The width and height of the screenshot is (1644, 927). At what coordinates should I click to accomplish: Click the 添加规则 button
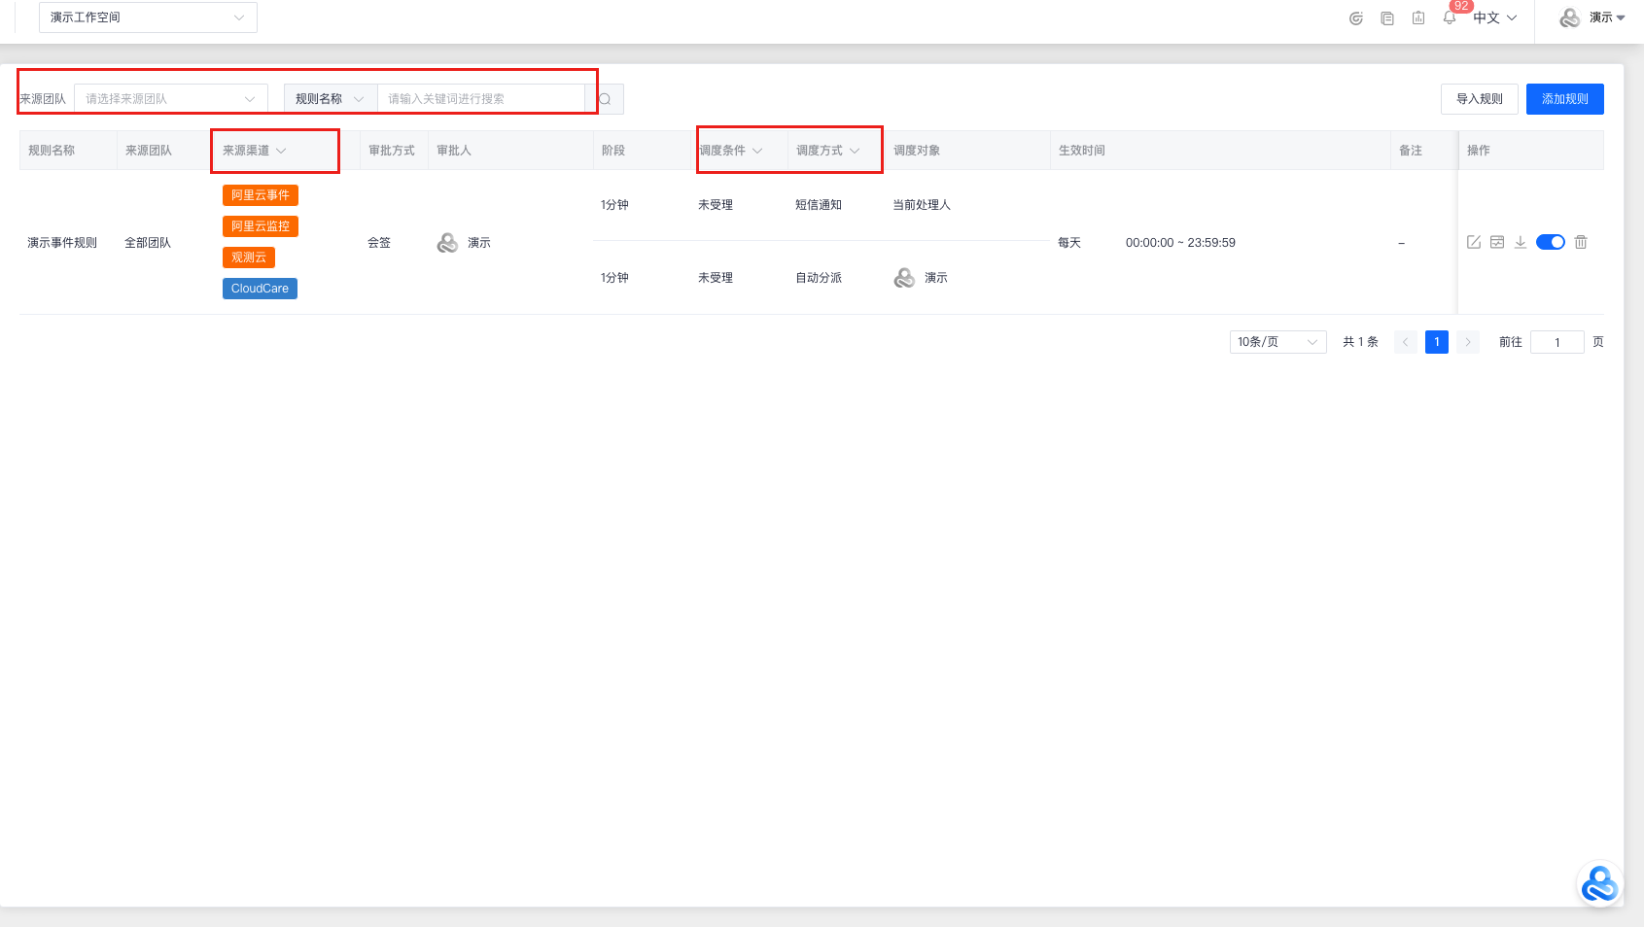(x=1564, y=99)
